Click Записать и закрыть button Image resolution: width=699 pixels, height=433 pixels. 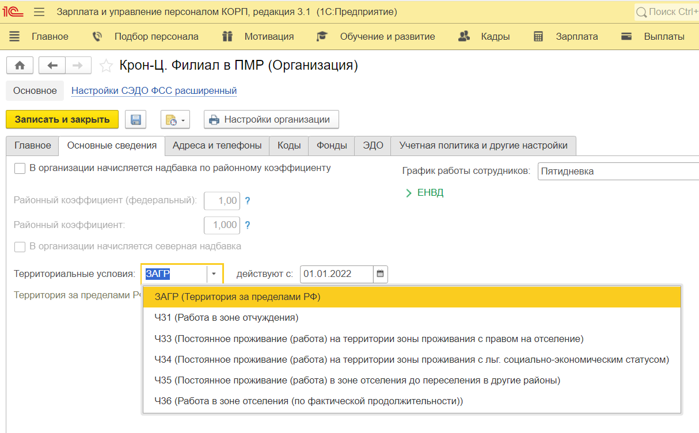point(62,120)
